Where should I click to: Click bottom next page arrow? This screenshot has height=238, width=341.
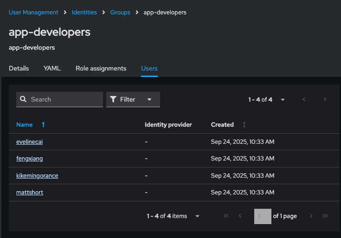tap(311, 216)
